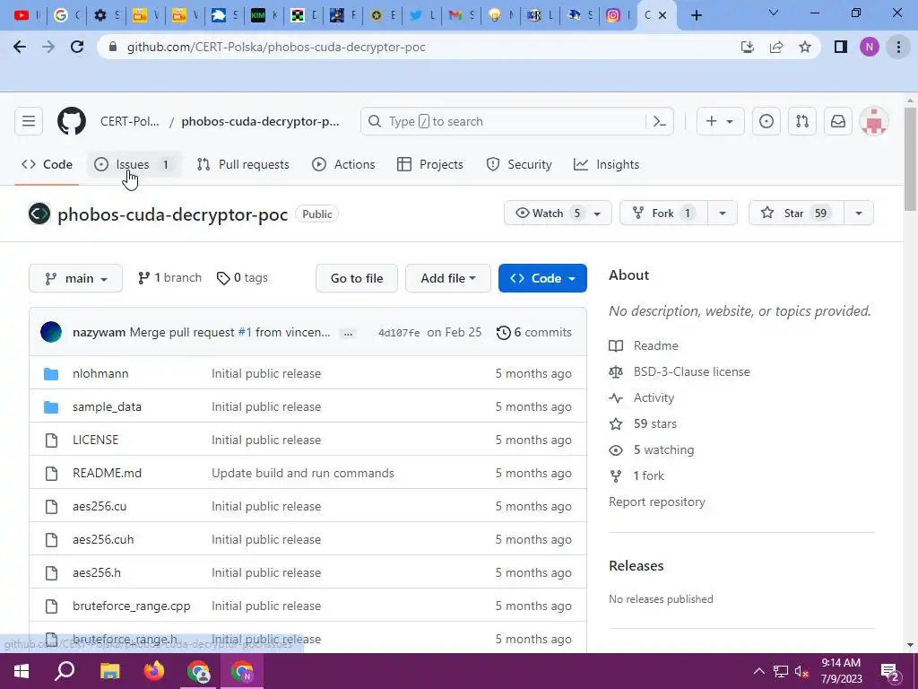Image resolution: width=918 pixels, height=689 pixels.
Task: Fork the repository
Action: coord(664,214)
